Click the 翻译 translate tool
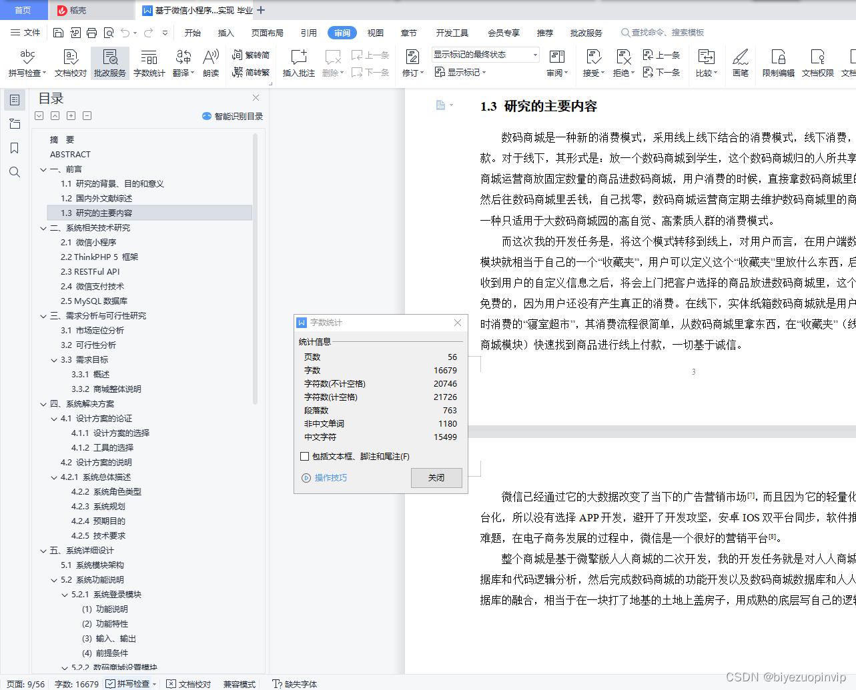 tap(183, 63)
